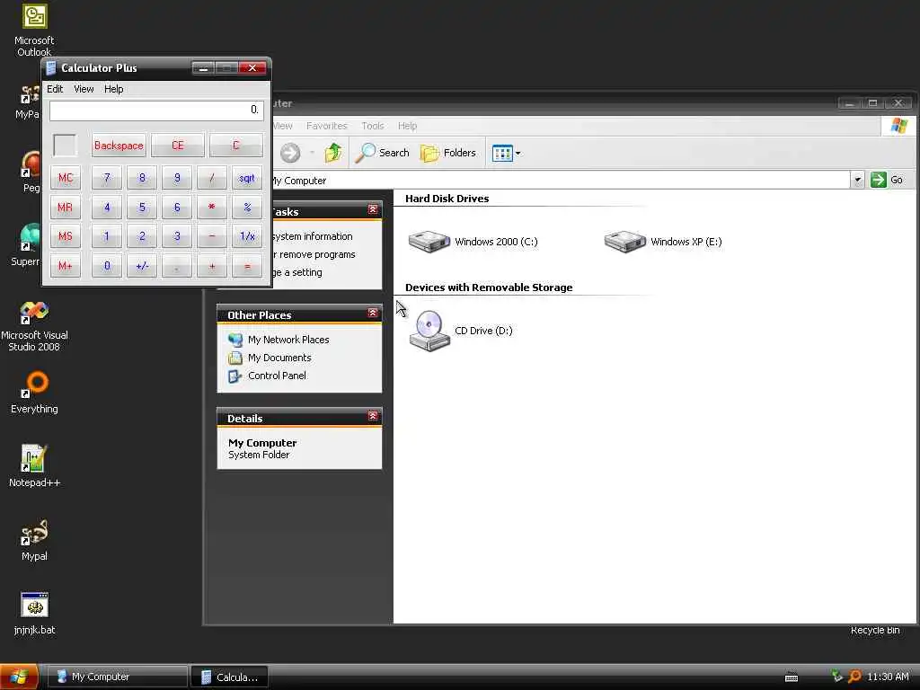Click the on-screen keyboard tray icon

coord(791,677)
